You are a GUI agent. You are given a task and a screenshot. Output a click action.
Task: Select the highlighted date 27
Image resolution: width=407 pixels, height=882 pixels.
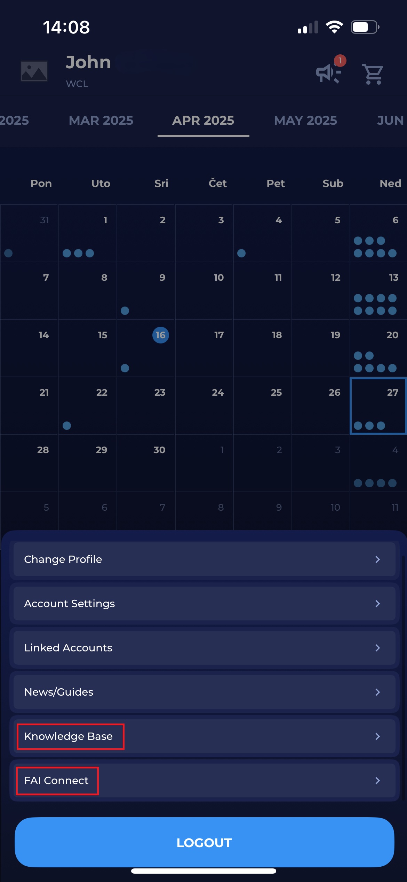pos(378,406)
